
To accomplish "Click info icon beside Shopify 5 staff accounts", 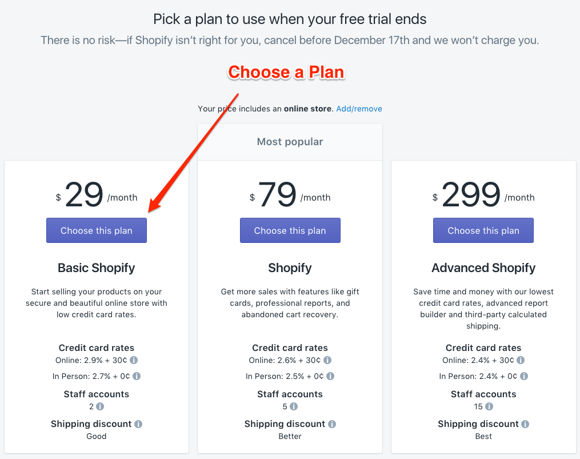I will (294, 406).
